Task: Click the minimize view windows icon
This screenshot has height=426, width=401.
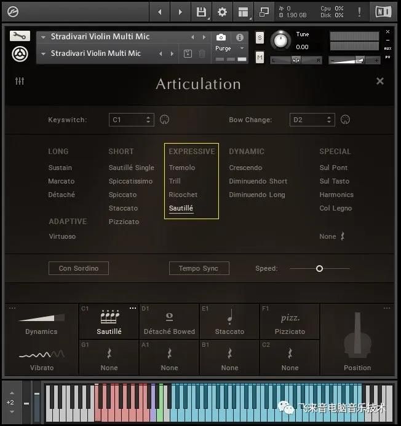Action: [264, 12]
